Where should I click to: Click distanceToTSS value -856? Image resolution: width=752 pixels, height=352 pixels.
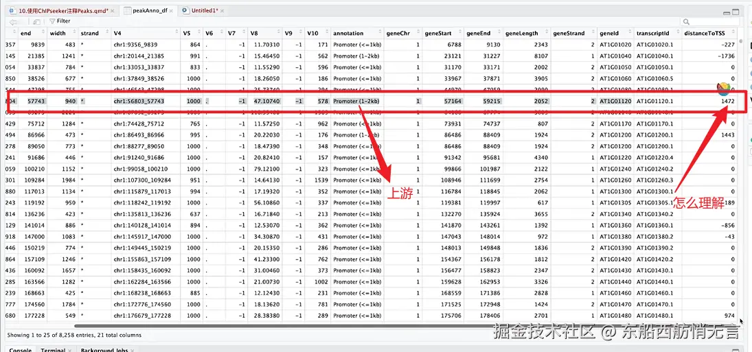(728, 225)
